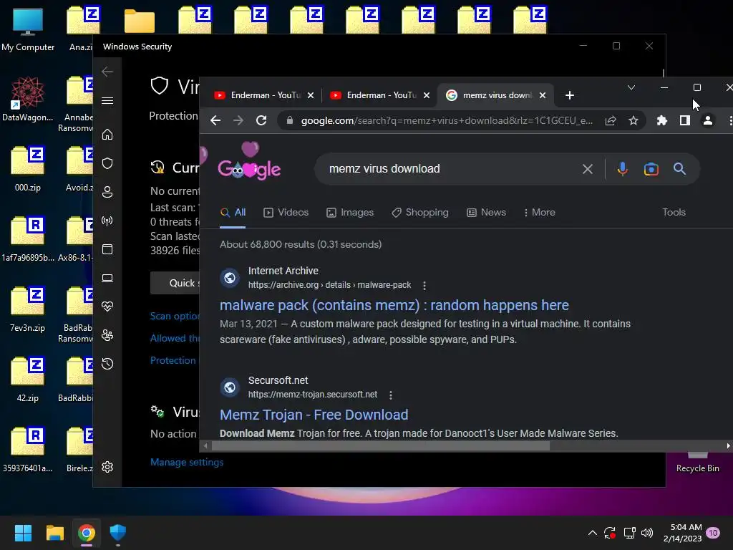Open options for the Internet Archive result
Screen dimensions: 733x550
424,285
